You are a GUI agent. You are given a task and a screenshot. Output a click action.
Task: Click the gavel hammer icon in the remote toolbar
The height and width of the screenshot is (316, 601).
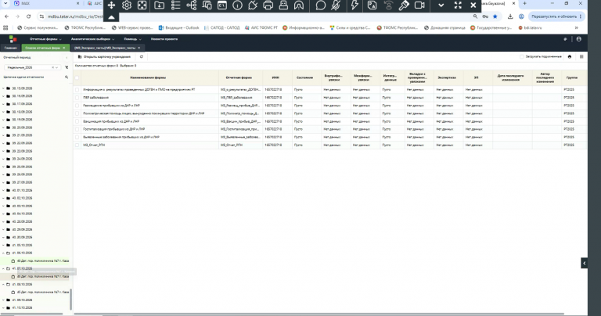(404, 5)
